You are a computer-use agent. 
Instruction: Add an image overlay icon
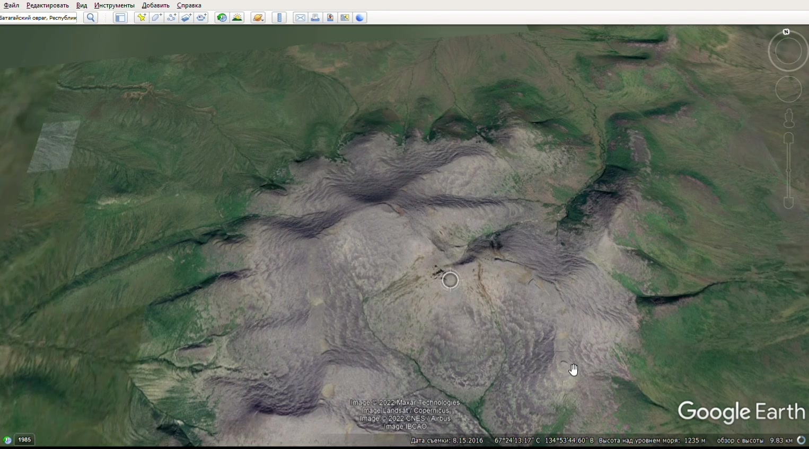(x=186, y=17)
